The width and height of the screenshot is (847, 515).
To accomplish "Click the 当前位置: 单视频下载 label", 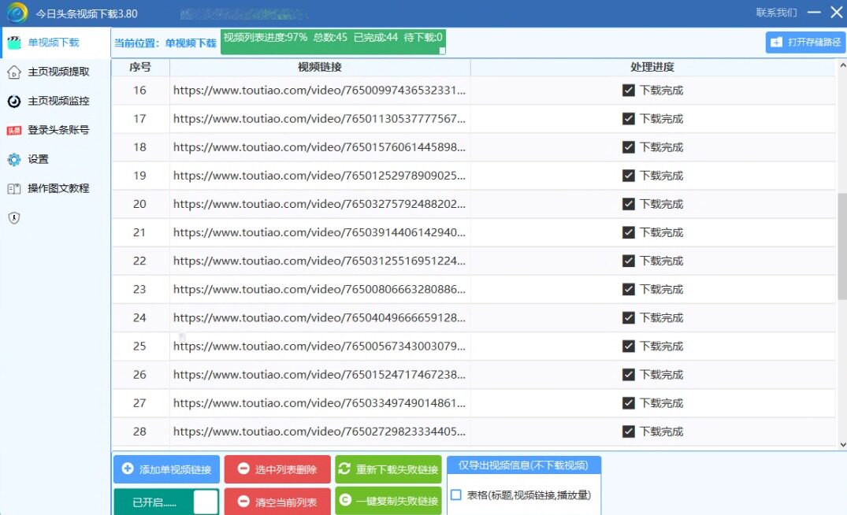I will tap(165, 43).
